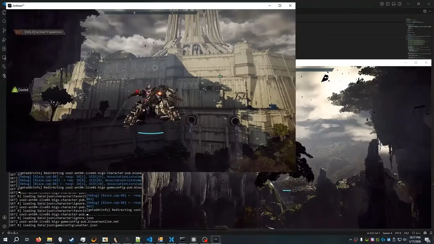
Task: Open Windows notification center
Action: point(427,240)
